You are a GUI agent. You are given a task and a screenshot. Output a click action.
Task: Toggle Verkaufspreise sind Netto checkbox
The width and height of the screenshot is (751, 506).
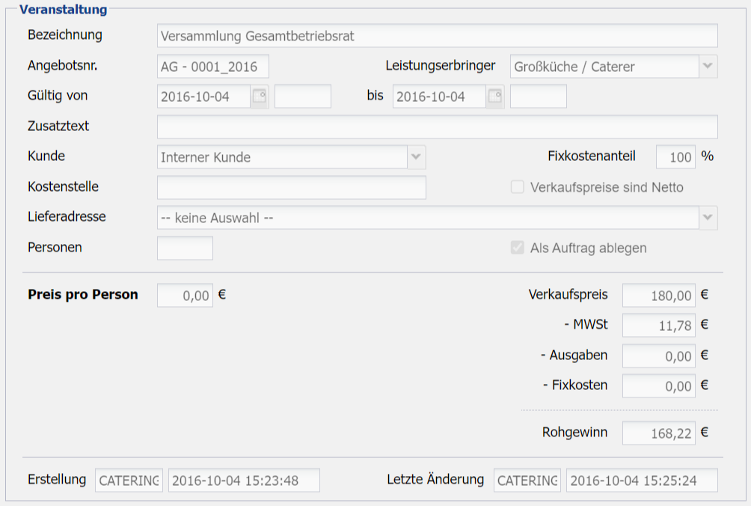(518, 187)
